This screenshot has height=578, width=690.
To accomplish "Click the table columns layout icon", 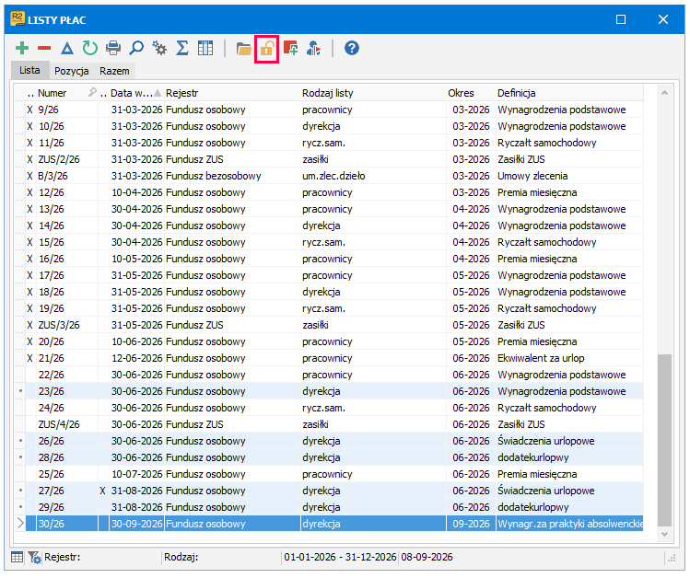I will [205, 48].
